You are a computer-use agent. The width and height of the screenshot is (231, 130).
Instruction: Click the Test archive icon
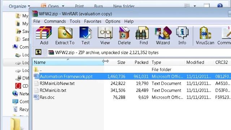coord(86,33)
